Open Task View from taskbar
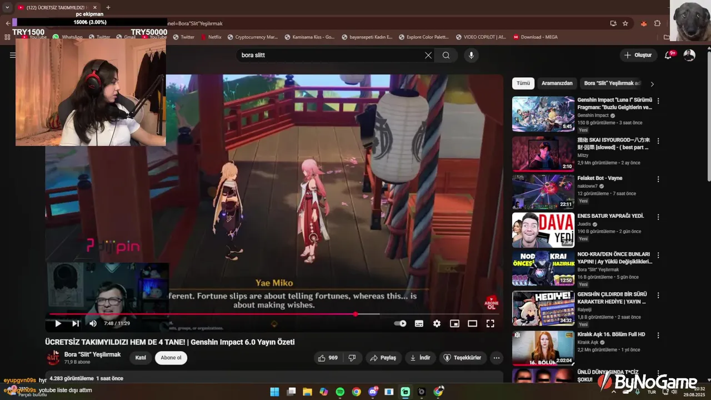The width and height of the screenshot is (711, 400). tap(291, 392)
